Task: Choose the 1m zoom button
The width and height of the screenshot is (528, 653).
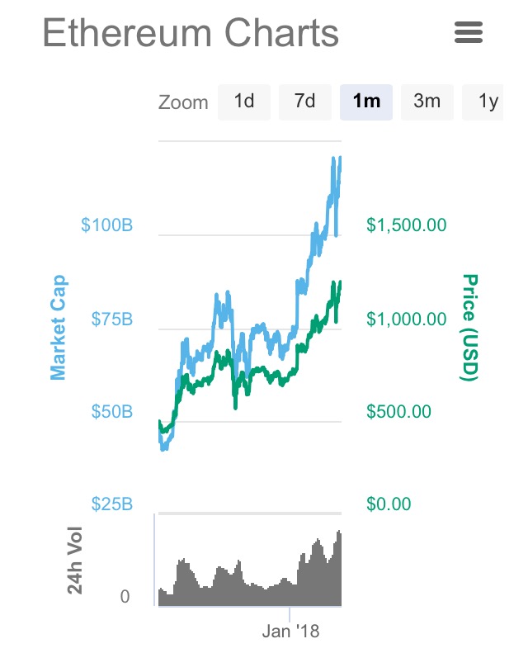Action: [366, 102]
